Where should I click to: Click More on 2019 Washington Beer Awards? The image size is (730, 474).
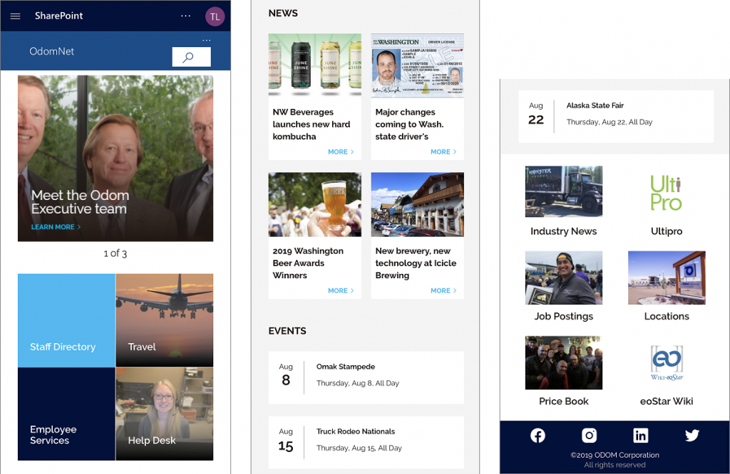[x=341, y=291]
